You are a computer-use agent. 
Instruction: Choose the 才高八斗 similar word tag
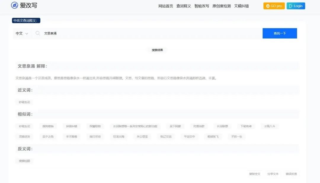tap(270, 126)
